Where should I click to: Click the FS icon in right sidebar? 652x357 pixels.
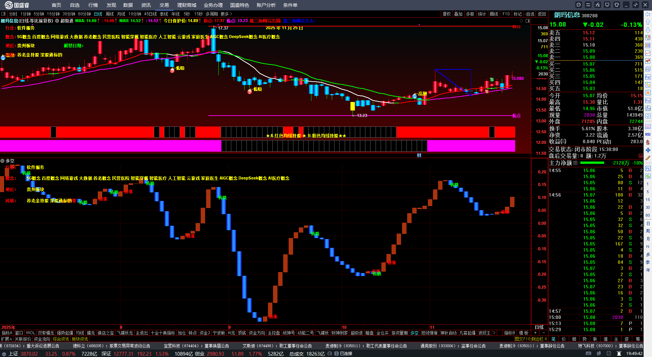[648, 168]
